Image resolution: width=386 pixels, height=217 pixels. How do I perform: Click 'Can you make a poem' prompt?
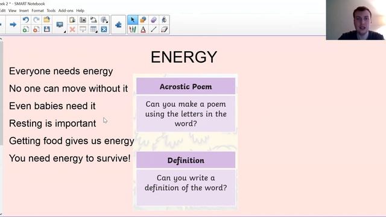186,114
